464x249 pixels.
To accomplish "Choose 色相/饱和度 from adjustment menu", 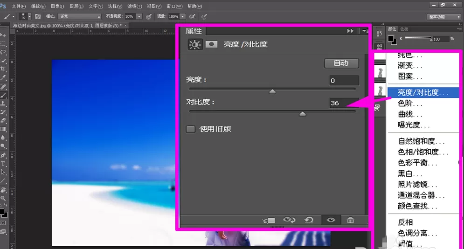I will [422, 152].
